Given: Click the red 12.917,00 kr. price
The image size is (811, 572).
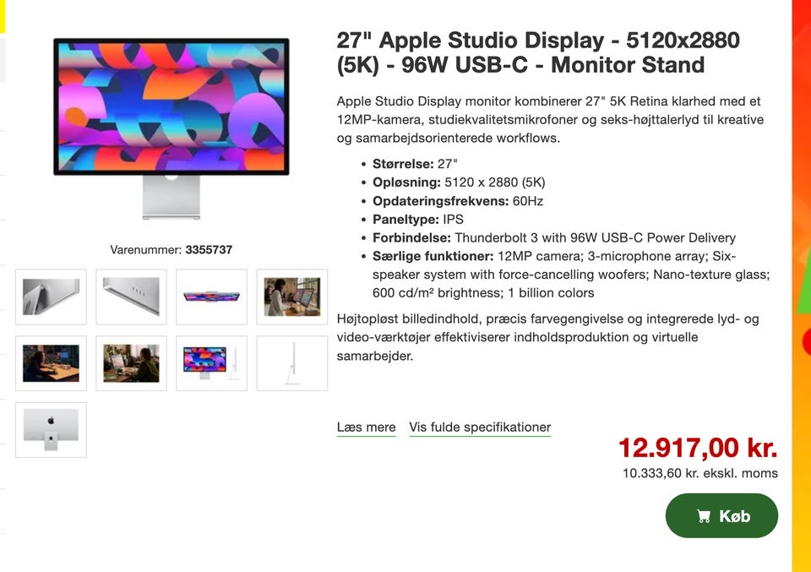Looking at the screenshot, I should (699, 448).
